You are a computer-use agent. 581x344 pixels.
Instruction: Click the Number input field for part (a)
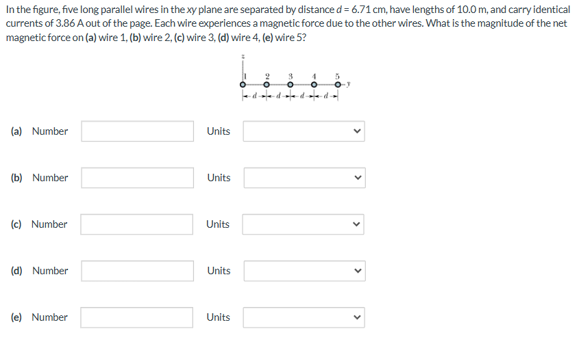(x=138, y=131)
